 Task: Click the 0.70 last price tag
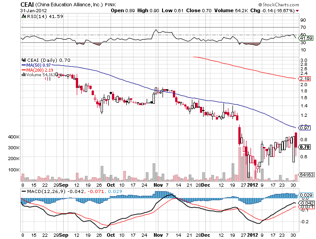(305, 147)
